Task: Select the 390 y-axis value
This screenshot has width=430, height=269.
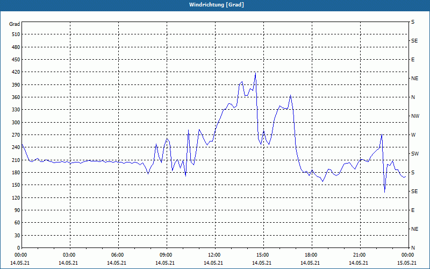Action: coord(16,85)
